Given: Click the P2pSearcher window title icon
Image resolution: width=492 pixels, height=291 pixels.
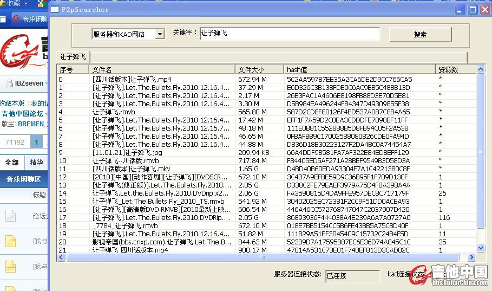Looking at the screenshot, I should (x=55, y=9).
